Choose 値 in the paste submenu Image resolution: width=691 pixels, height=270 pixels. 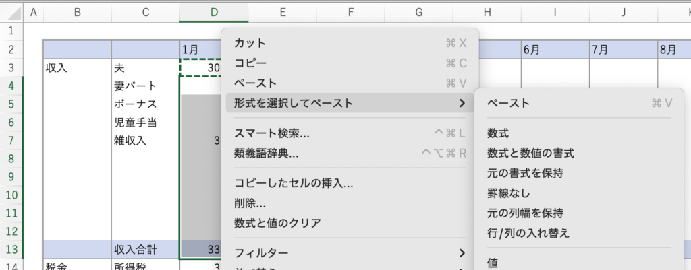pyautogui.click(x=493, y=263)
